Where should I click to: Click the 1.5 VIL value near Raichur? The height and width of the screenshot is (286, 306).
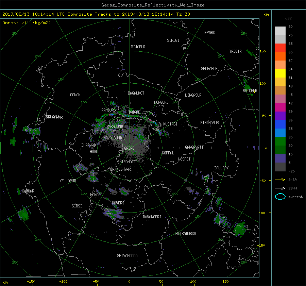251,92
